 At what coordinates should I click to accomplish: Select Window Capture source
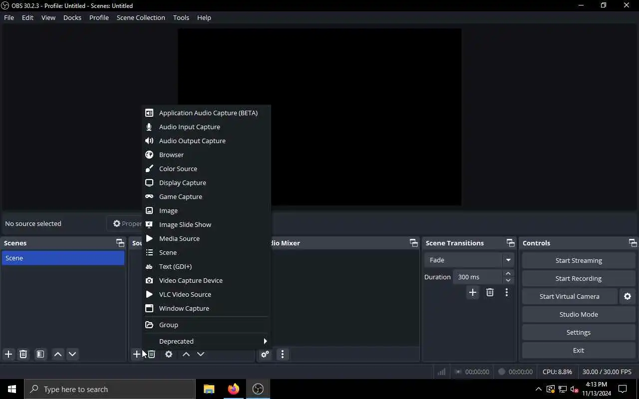[206, 308]
